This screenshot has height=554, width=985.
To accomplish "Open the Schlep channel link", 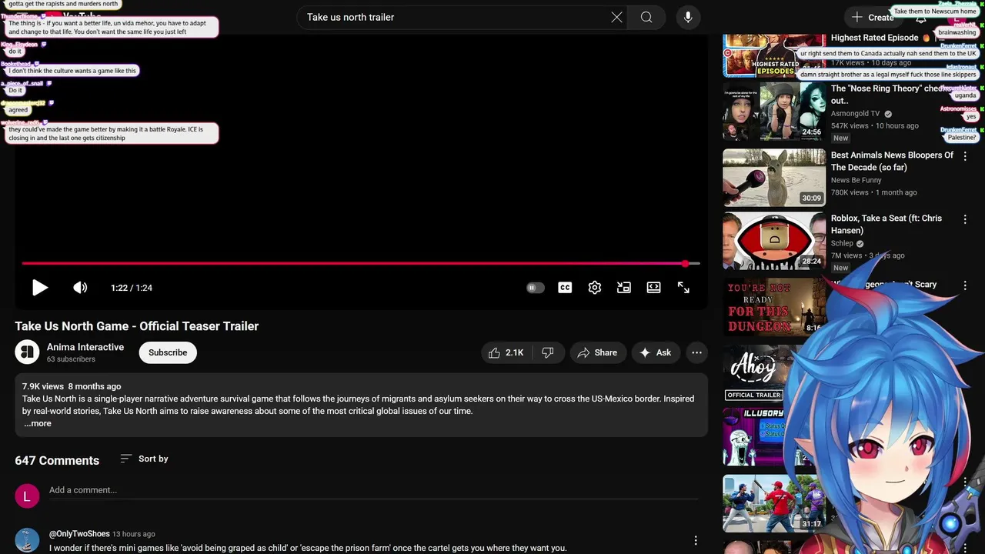I will 842,243.
